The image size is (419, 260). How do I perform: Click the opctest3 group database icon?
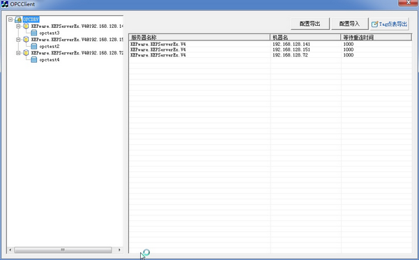[34, 33]
